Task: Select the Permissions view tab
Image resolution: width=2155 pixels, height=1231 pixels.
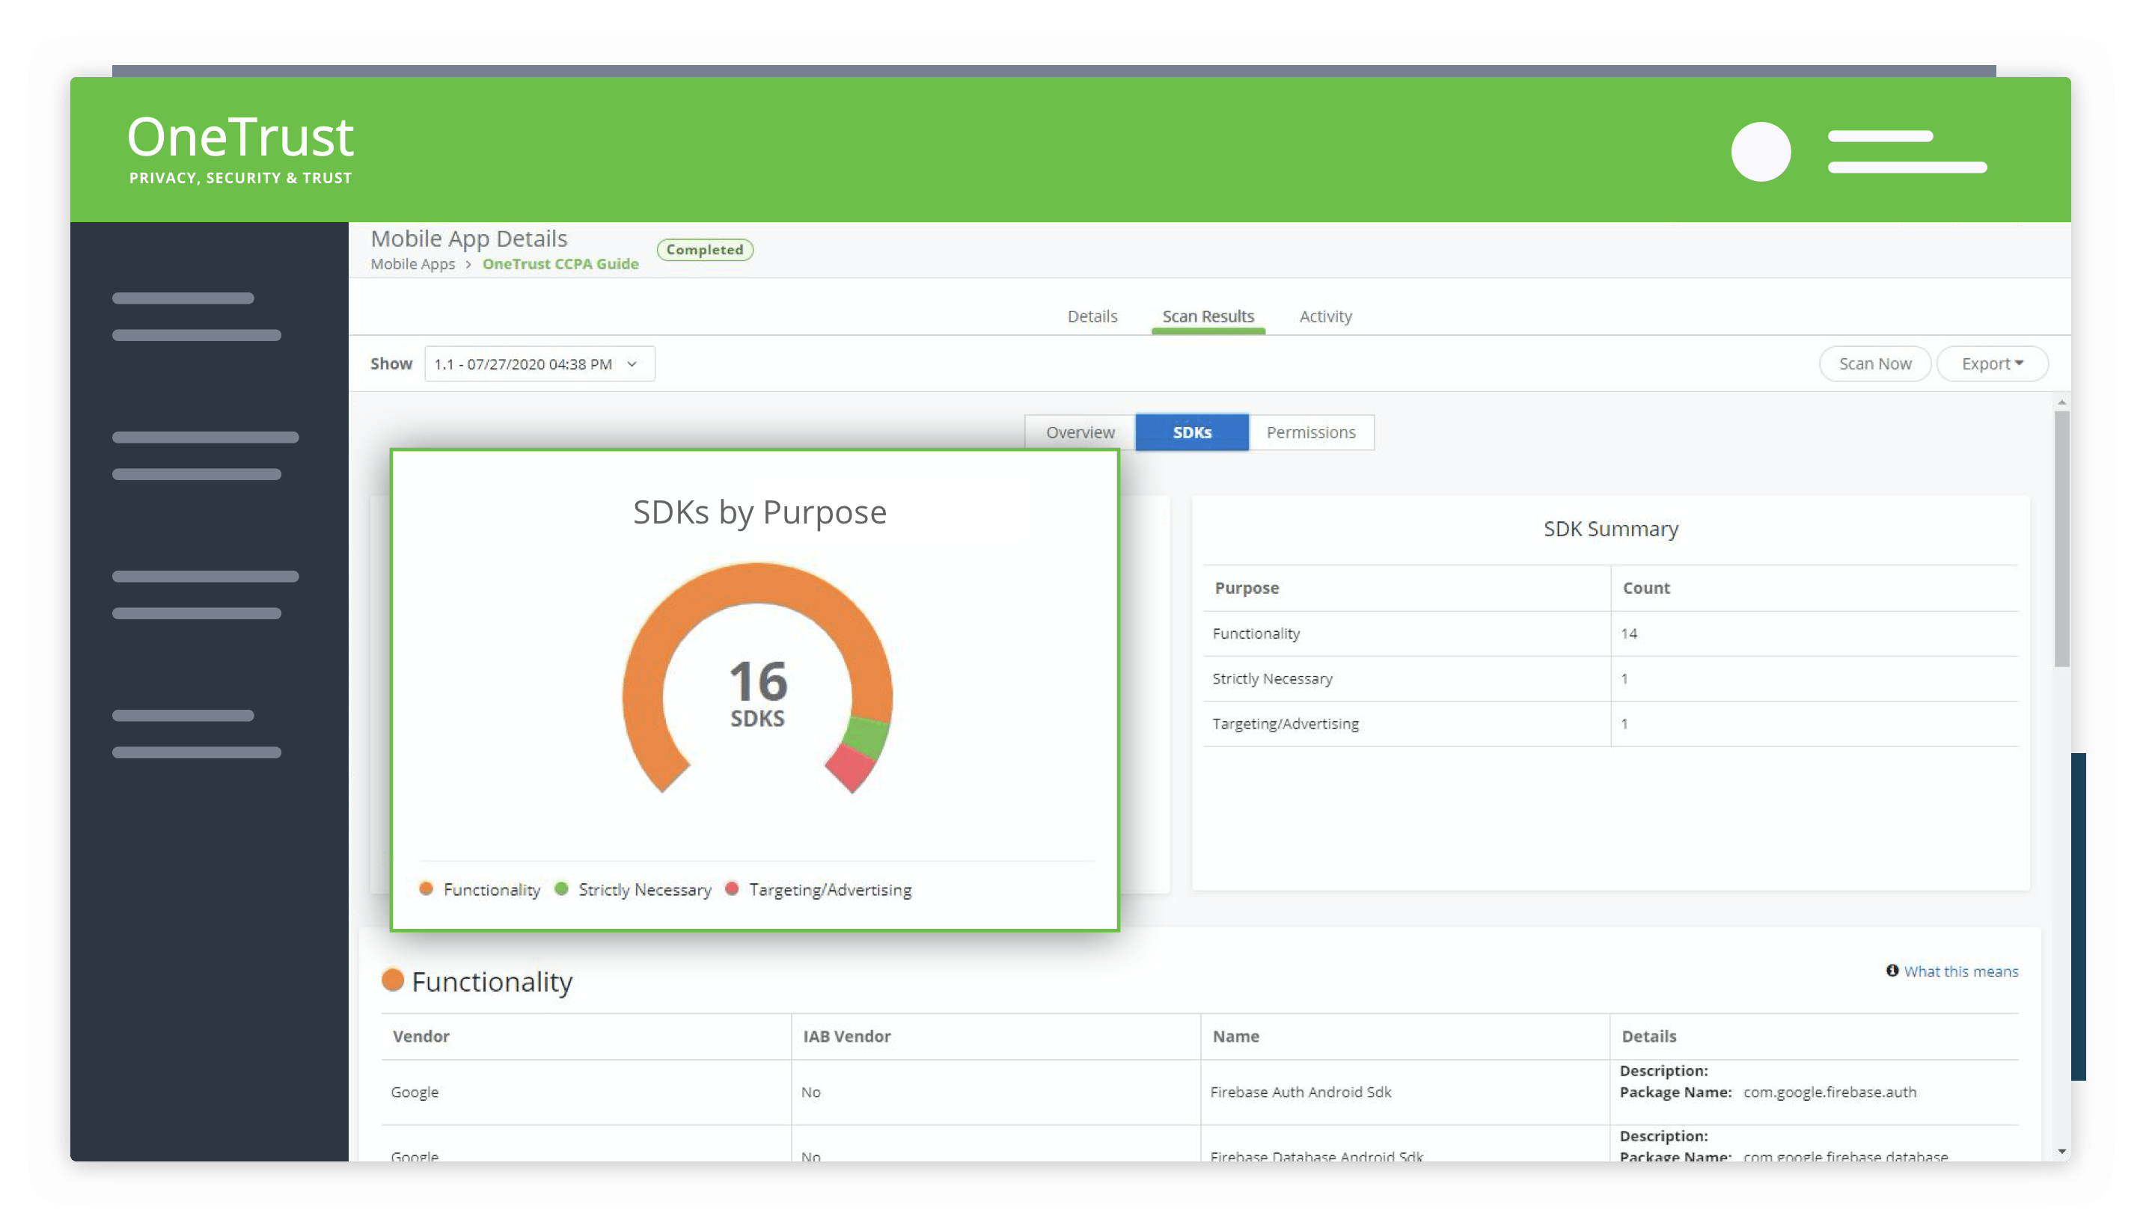Action: [1310, 432]
